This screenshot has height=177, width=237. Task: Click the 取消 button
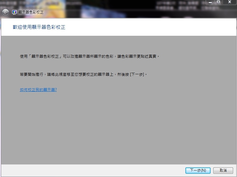223,170
